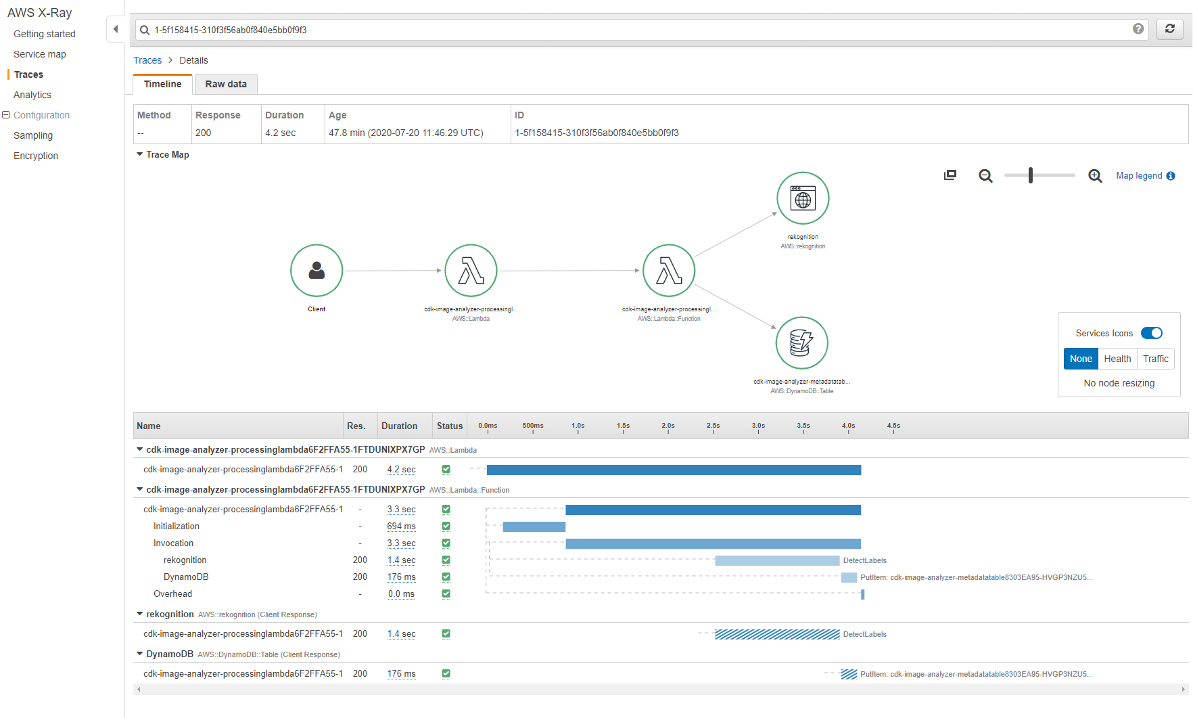The width and height of the screenshot is (1193, 718).
Task: Collapse the Trace Map section
Action: click(x=140, y=154)
